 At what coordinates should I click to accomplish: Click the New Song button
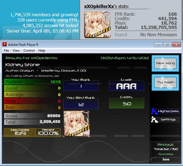pos(165,63)
